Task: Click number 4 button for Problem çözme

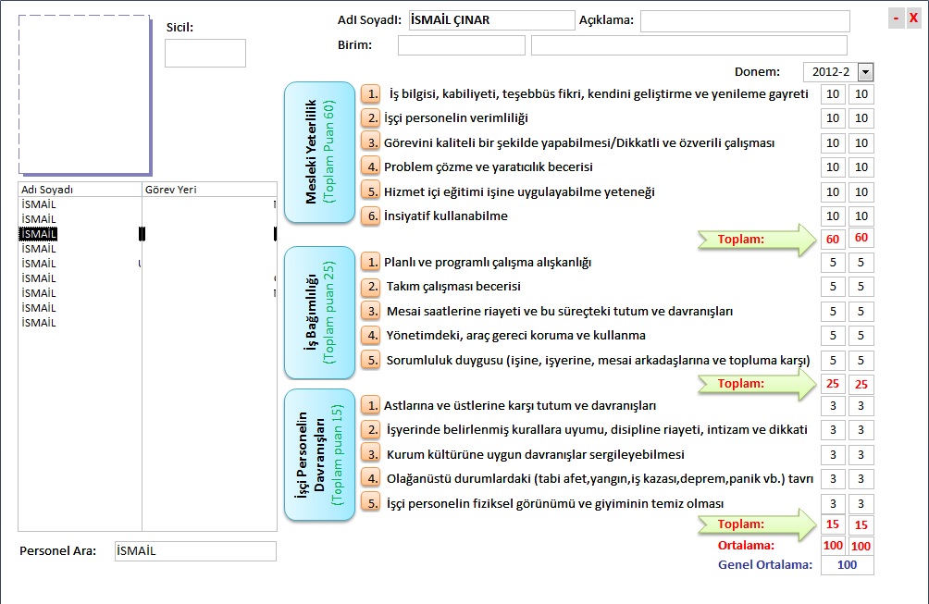Action: pos(371,166)
